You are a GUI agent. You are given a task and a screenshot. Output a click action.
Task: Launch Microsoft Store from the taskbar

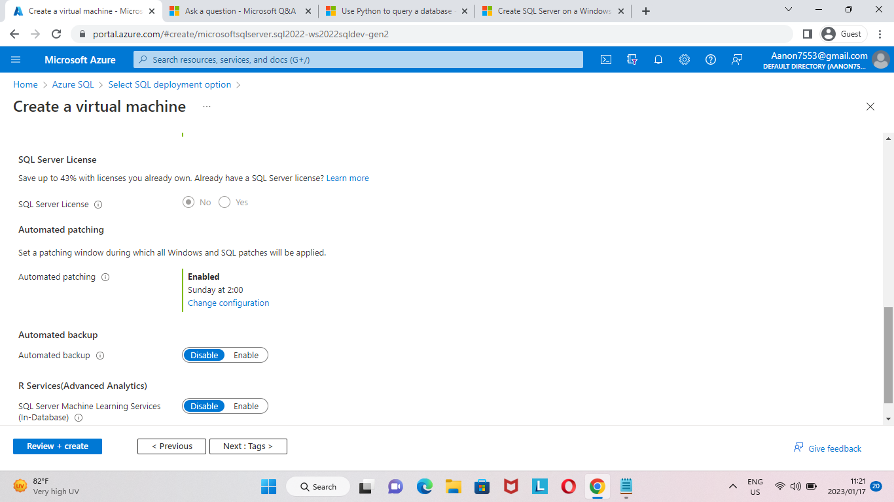point(482,486)
